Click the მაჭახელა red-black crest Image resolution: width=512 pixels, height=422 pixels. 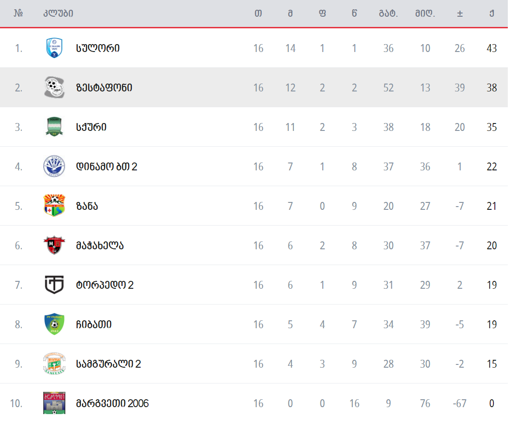pyautogui.click(x=54, y=245)
